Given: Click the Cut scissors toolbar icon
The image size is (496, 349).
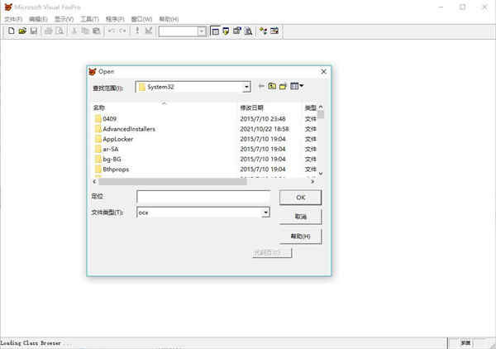Looking at the screenshot, I should click(x=74, y=31).
